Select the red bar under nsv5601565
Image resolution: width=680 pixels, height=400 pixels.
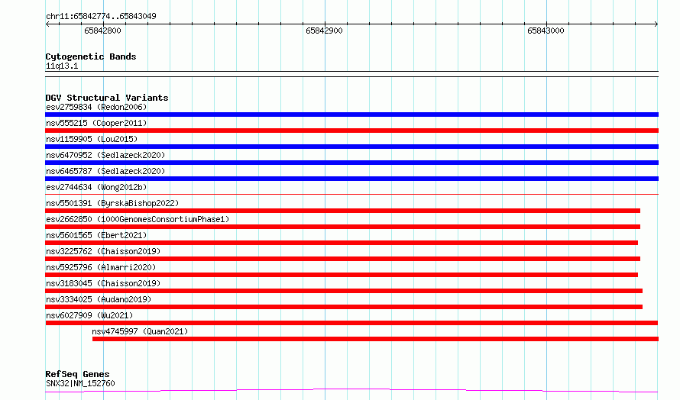point(342,243)
